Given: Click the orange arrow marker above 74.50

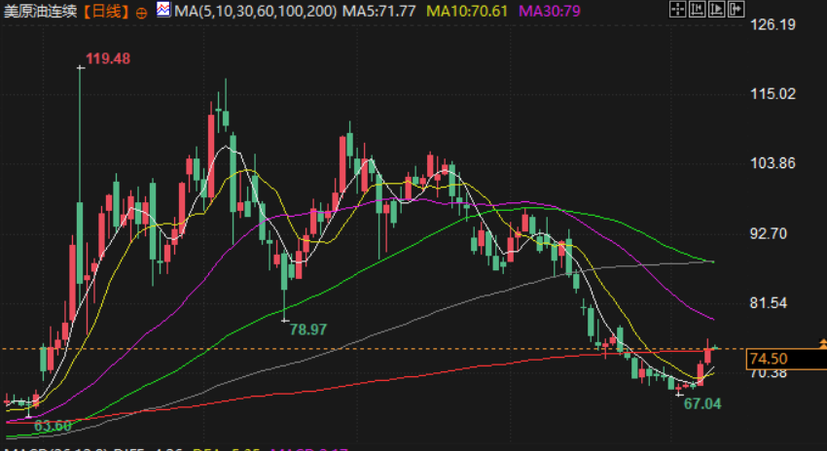Looking at the screenshot, I should coord(823,344).
